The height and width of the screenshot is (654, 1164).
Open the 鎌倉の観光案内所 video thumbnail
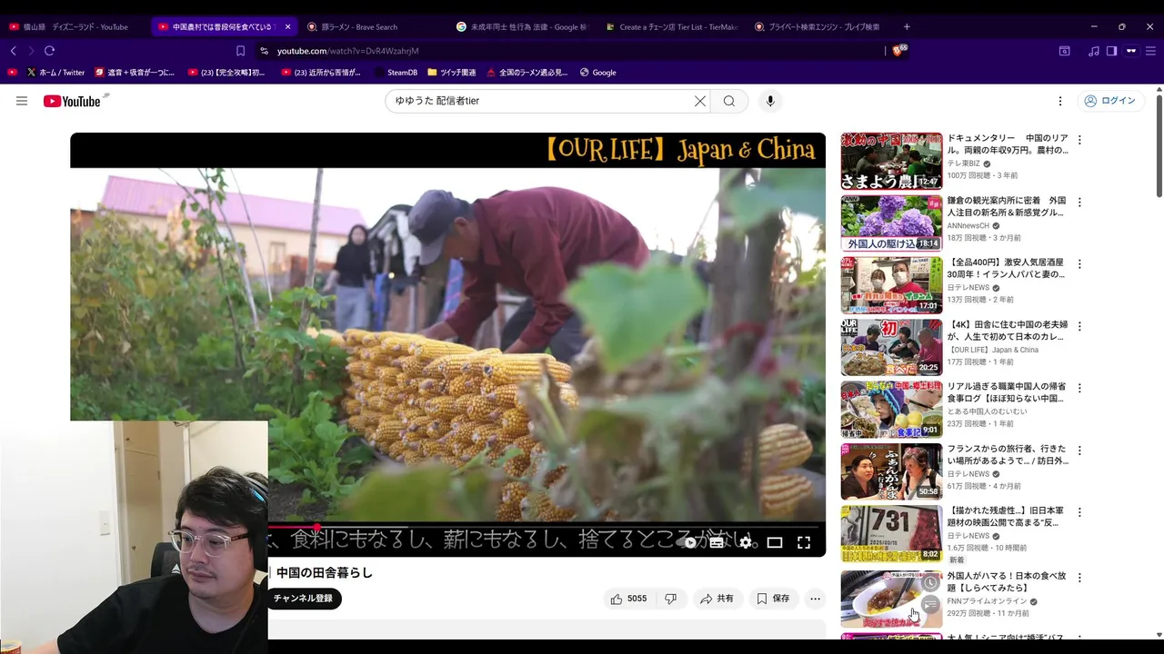tap(891, 223)
